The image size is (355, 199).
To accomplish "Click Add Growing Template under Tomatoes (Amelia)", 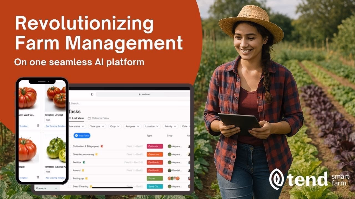I will 55,126.
